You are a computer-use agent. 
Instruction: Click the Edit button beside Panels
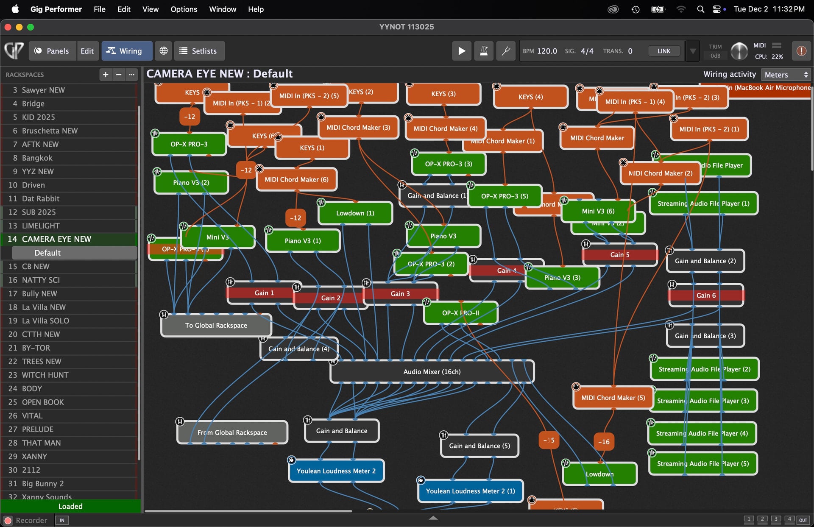point(87,51)
